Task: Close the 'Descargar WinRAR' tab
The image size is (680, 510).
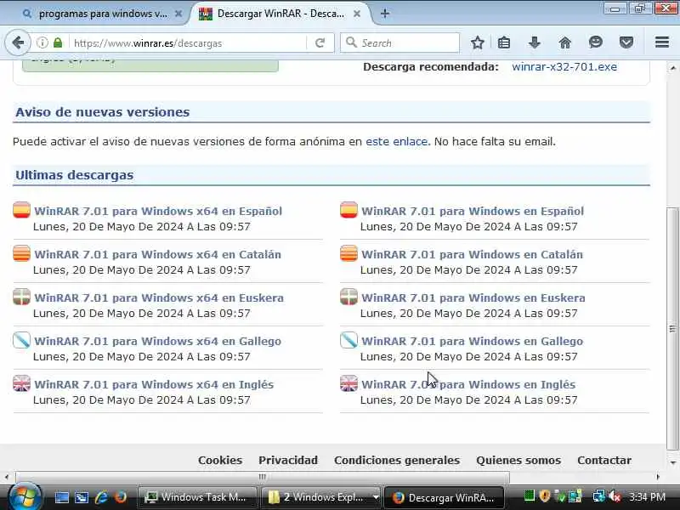Action: point(357,14)
